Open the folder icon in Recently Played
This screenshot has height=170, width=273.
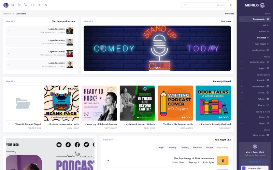click(x=23, y=103)
